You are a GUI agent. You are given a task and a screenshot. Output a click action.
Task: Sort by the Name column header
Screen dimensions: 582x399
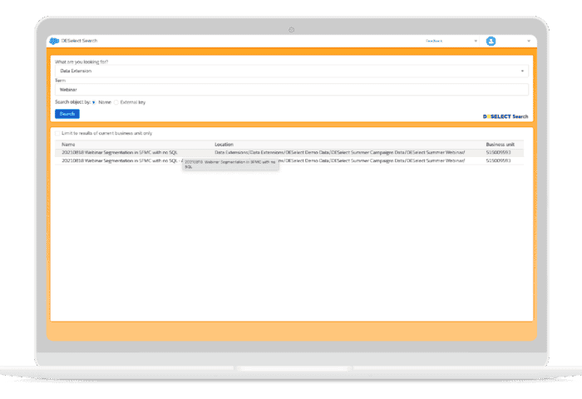pos(68,145)
